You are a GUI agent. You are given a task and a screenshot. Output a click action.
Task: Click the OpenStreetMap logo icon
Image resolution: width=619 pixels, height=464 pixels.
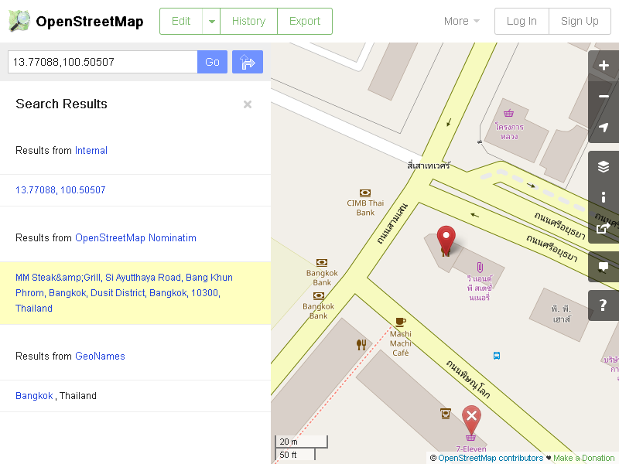point(19,22)
